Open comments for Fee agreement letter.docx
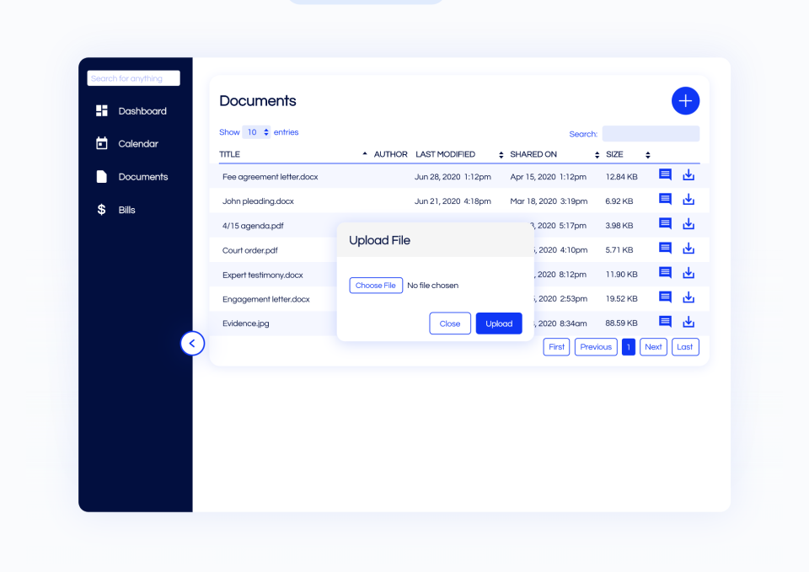This screenshot has width=809, height=572. coord(665,174)
